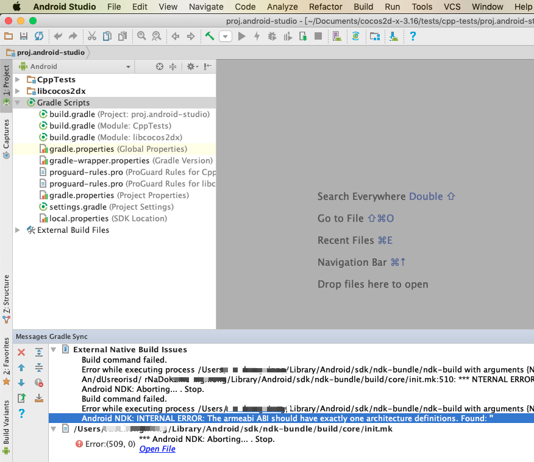Click Collapse All icon in Messages panel
Image resolution: width=534 pixels, height=462 pixels.
point(39,368)
